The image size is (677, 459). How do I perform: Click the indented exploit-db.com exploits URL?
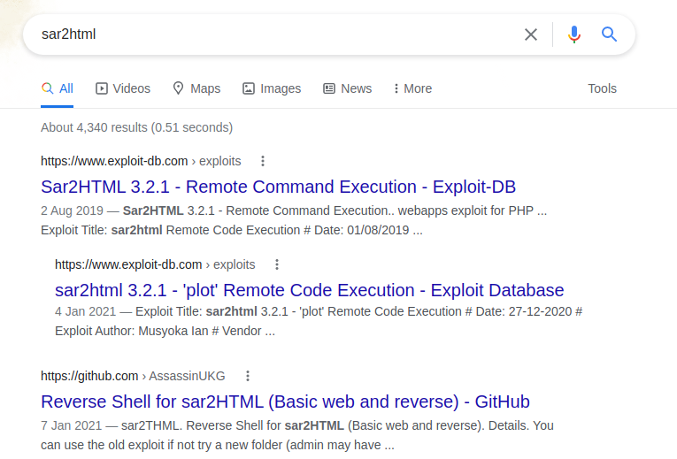tap(155, 264)
